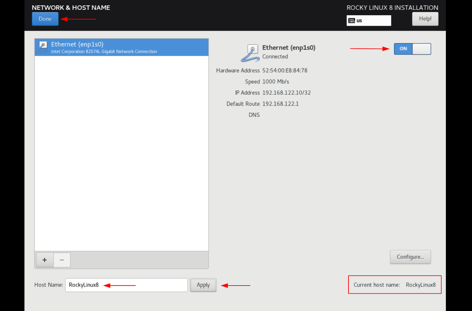This screenshot has height=311, width=472.
Task: Click the Hardware Address label
Action: pyautogui.click(x=238, y=70)
